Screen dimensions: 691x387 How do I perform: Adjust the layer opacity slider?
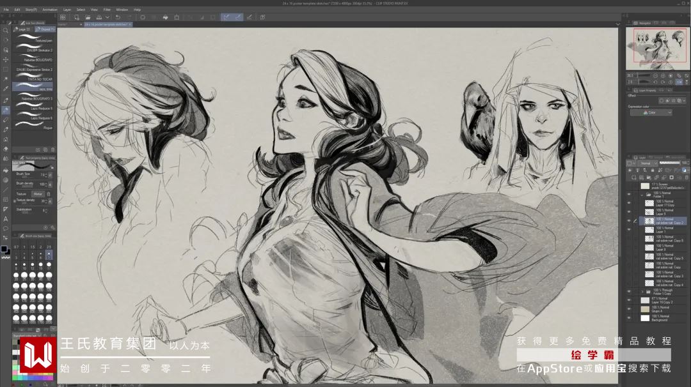(x=670, y=163)
